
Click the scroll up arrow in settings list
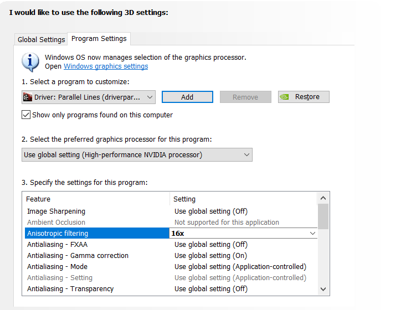[x=323, y=198]
